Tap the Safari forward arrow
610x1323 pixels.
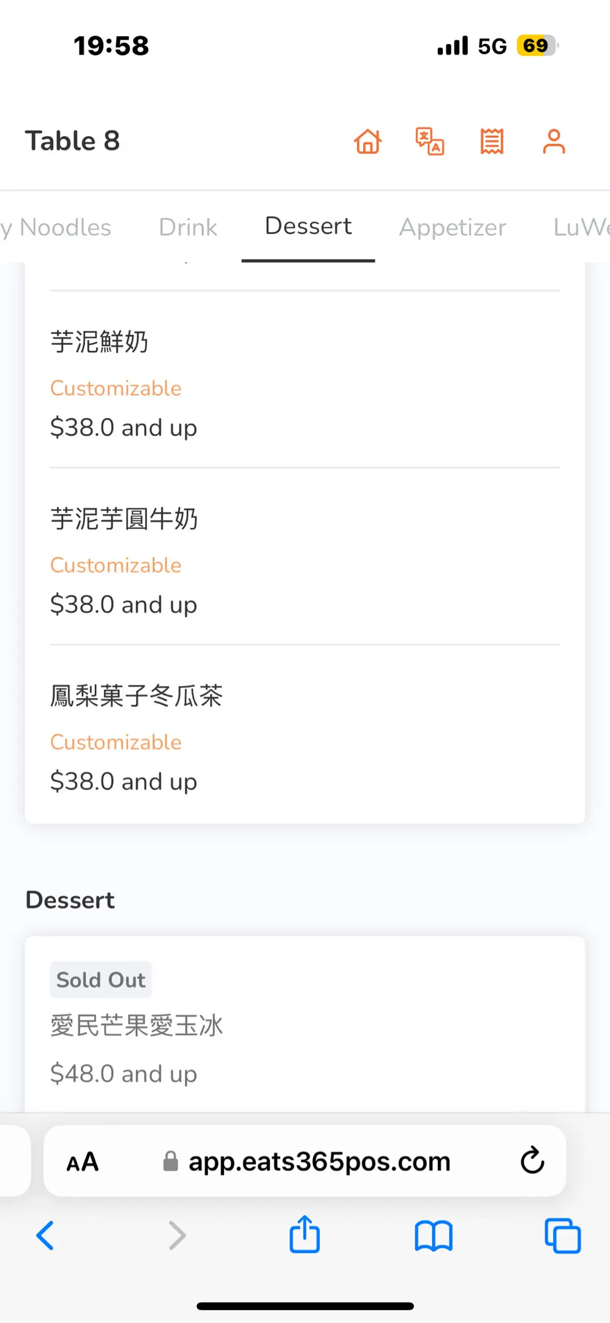click(x=176, y=1235)
